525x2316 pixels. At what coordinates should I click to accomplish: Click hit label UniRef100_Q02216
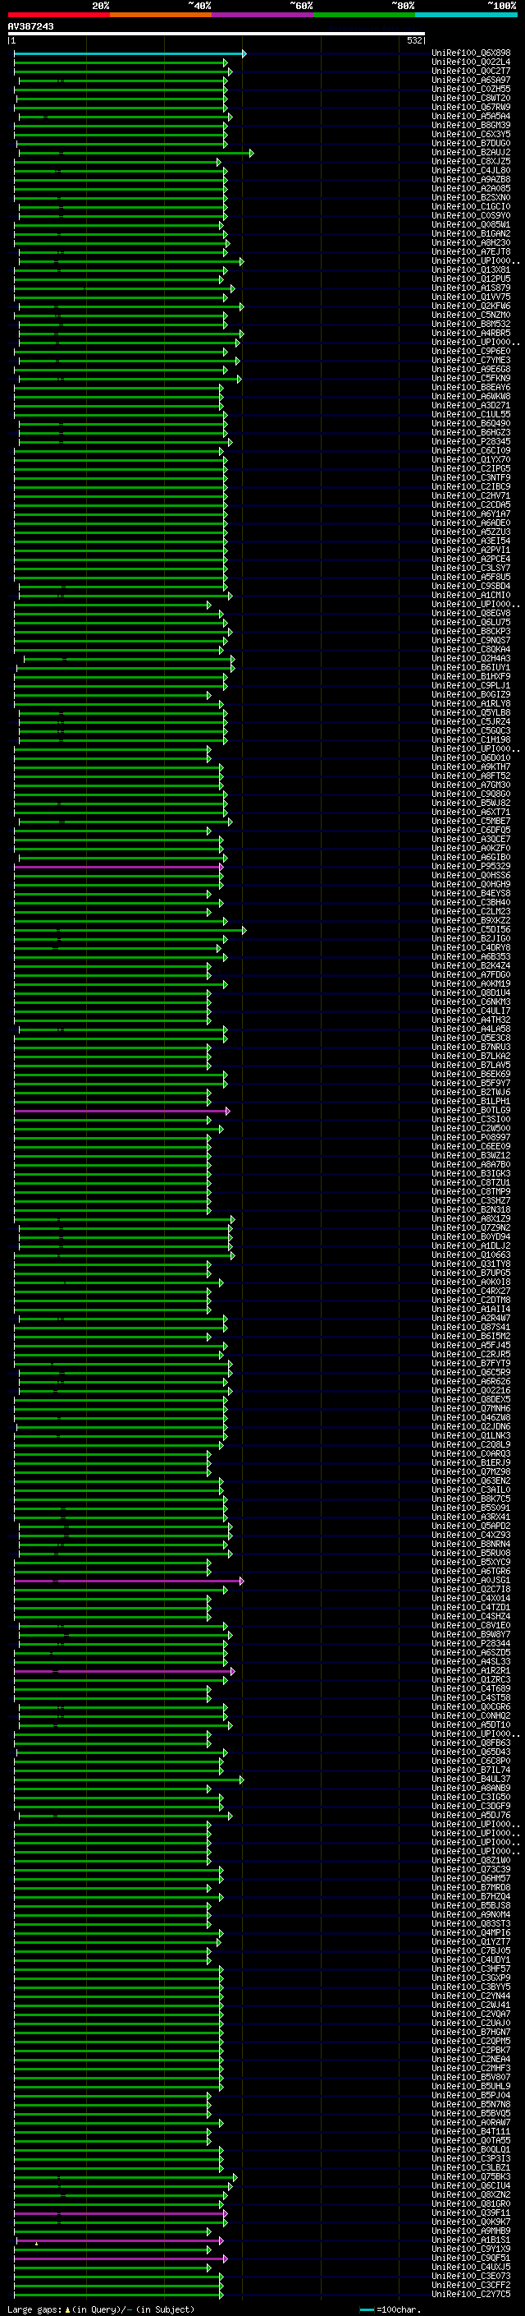(471, 1390)
